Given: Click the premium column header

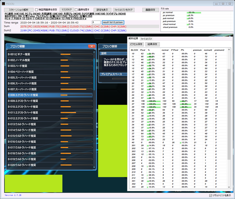Looking at the screenshot, I should pyautogui.click(x=197, y=50).
